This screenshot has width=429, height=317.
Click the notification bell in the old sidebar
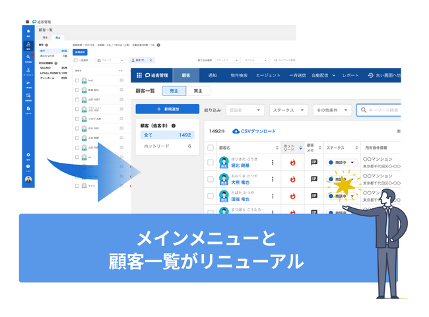click(28, 32)
